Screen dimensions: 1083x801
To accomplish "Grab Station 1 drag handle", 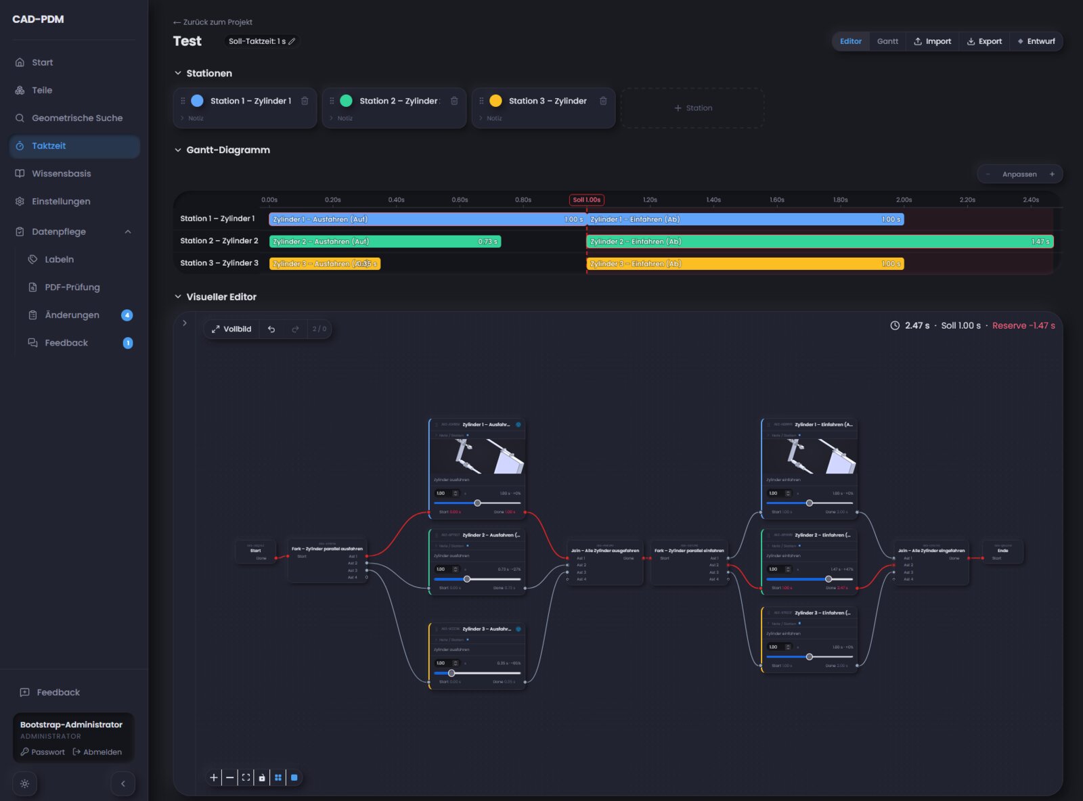I will click(183, 101).
